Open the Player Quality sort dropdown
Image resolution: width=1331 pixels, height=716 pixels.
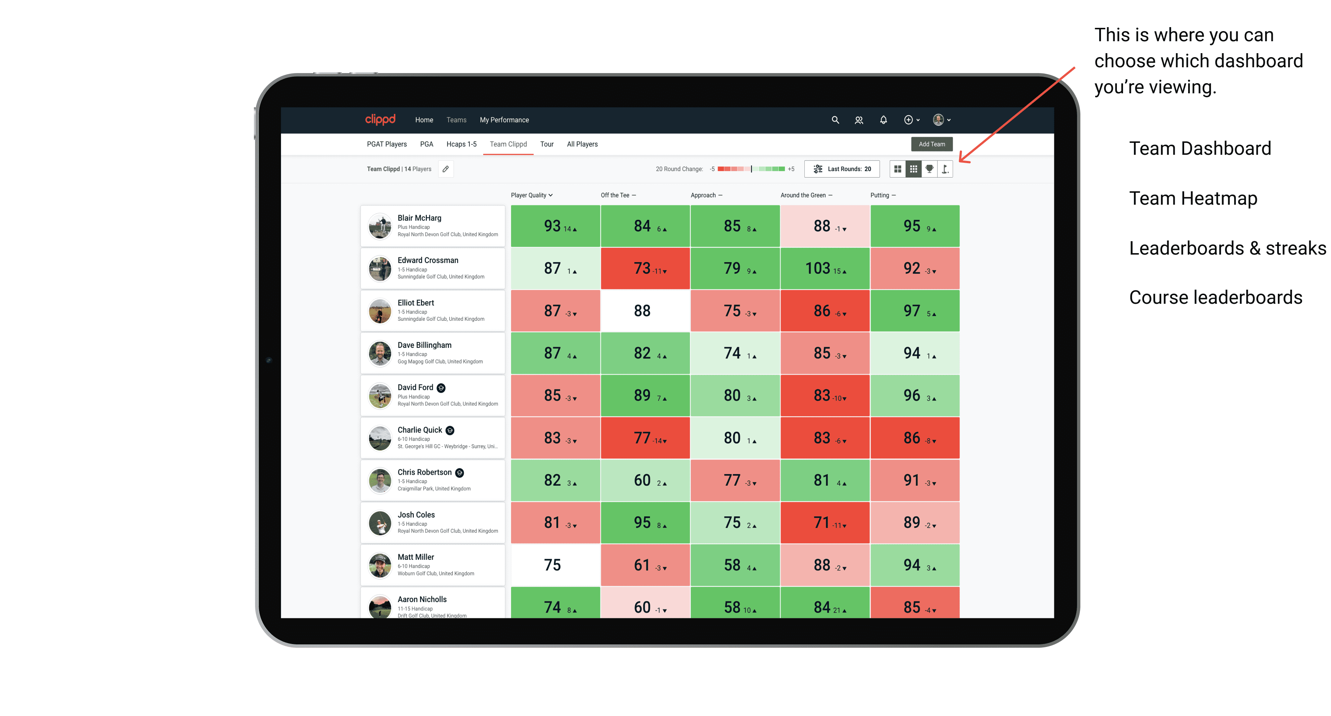click(x=532, y=196)
